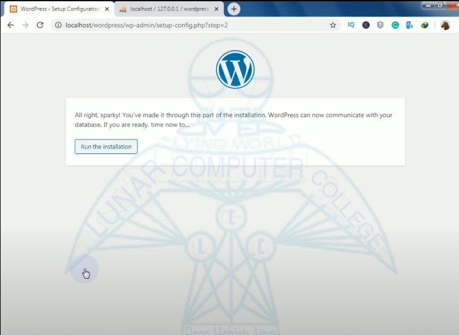The width and height of the screenshot is (459, 335).
Task: Switch to WordPress Setup Configuration tab
Action: point(58,9)
